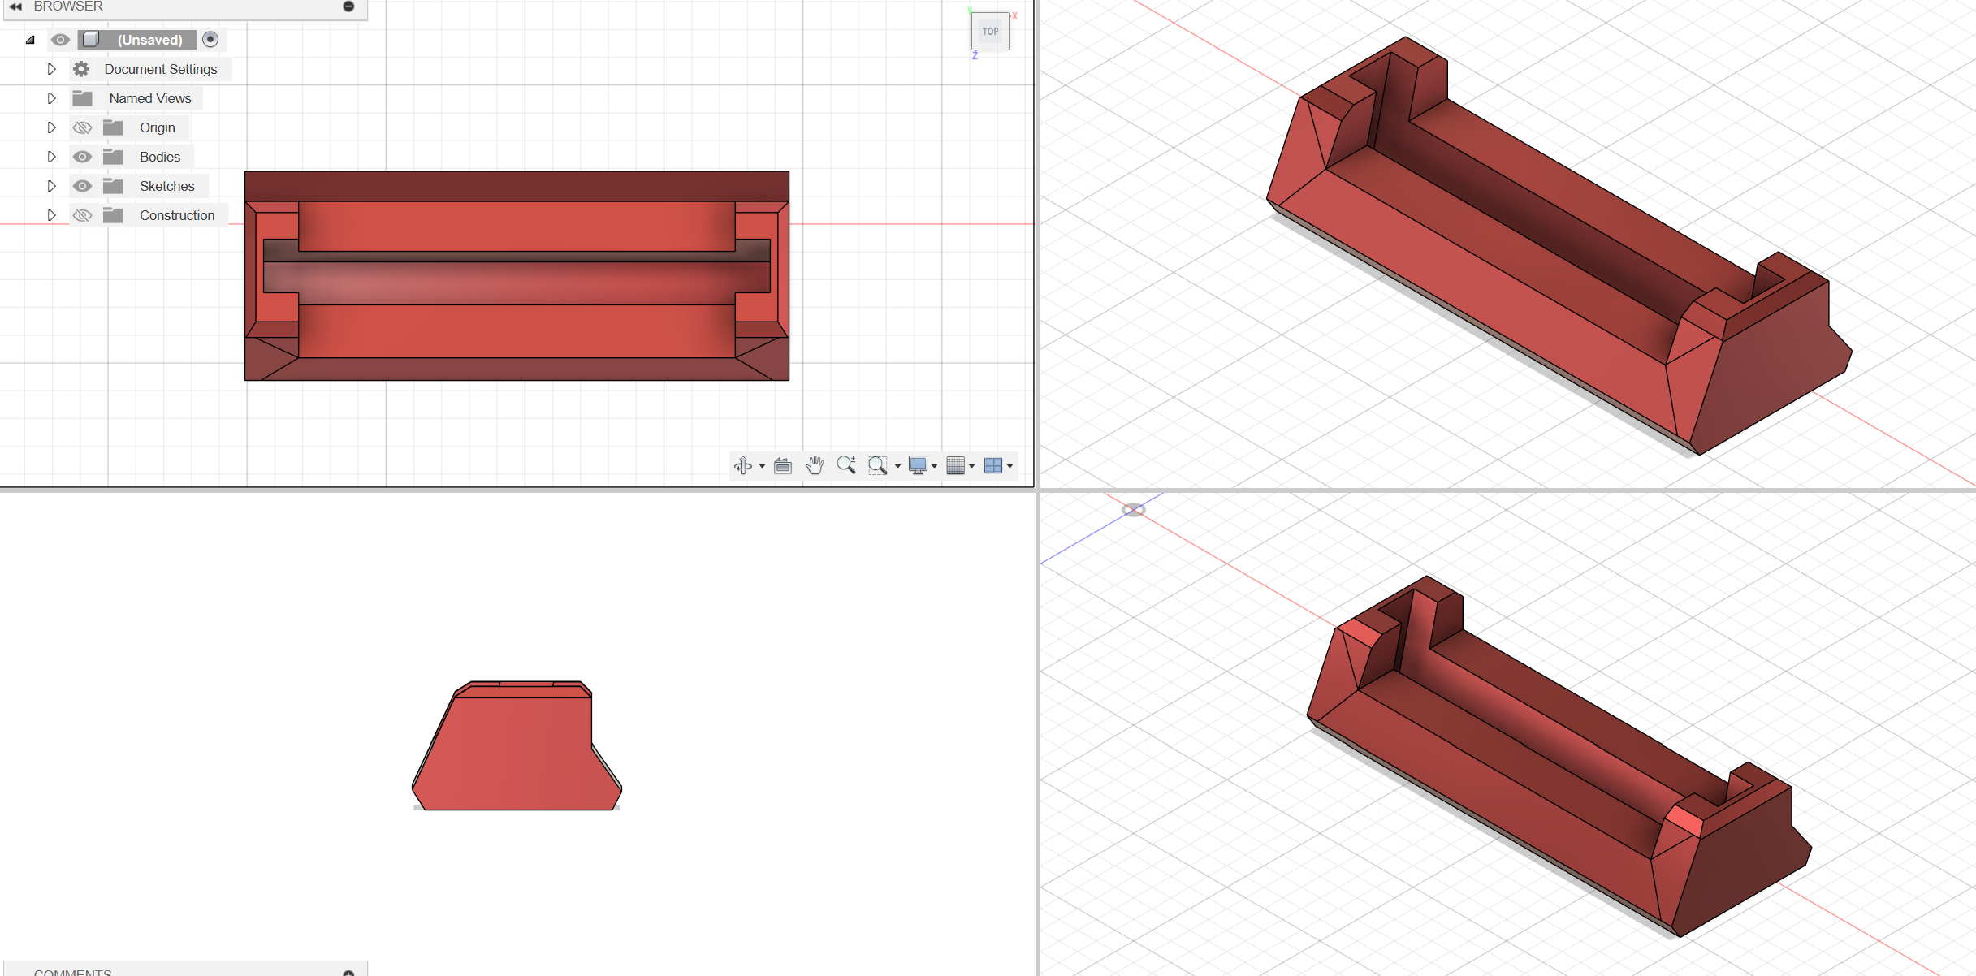Expand the Sketches folder
Screen dimensions: 1976x976
pyautogui.click(x=51, y=186)
